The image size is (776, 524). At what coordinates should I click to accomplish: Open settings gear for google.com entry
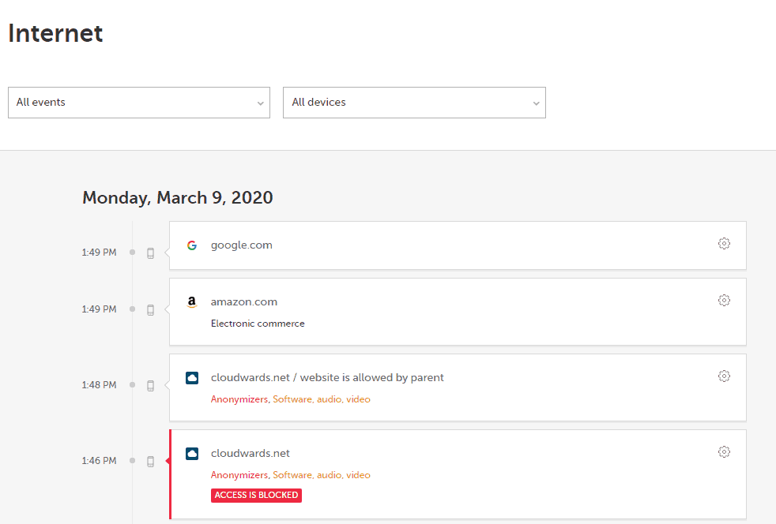(x=724, y=243)
